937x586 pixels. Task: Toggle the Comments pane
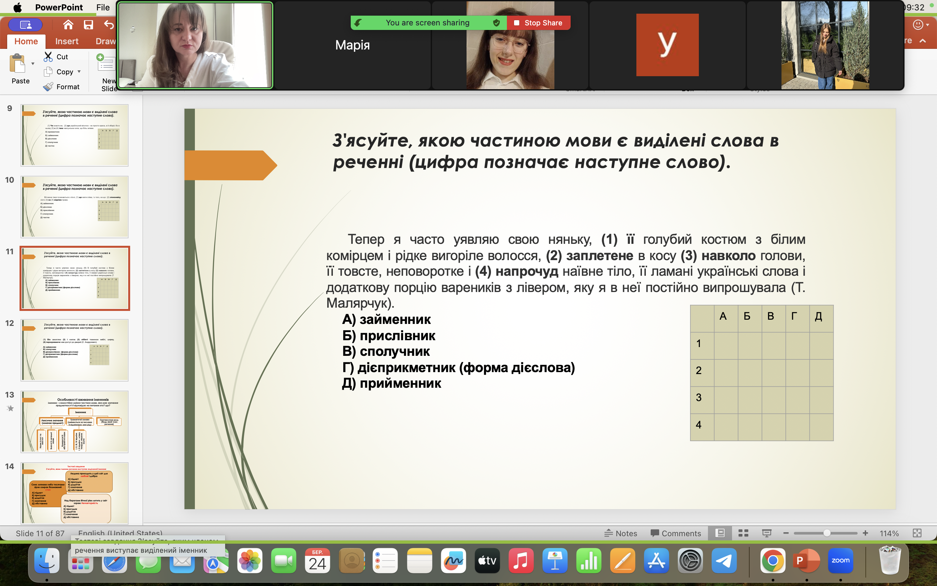pos(676,533)
